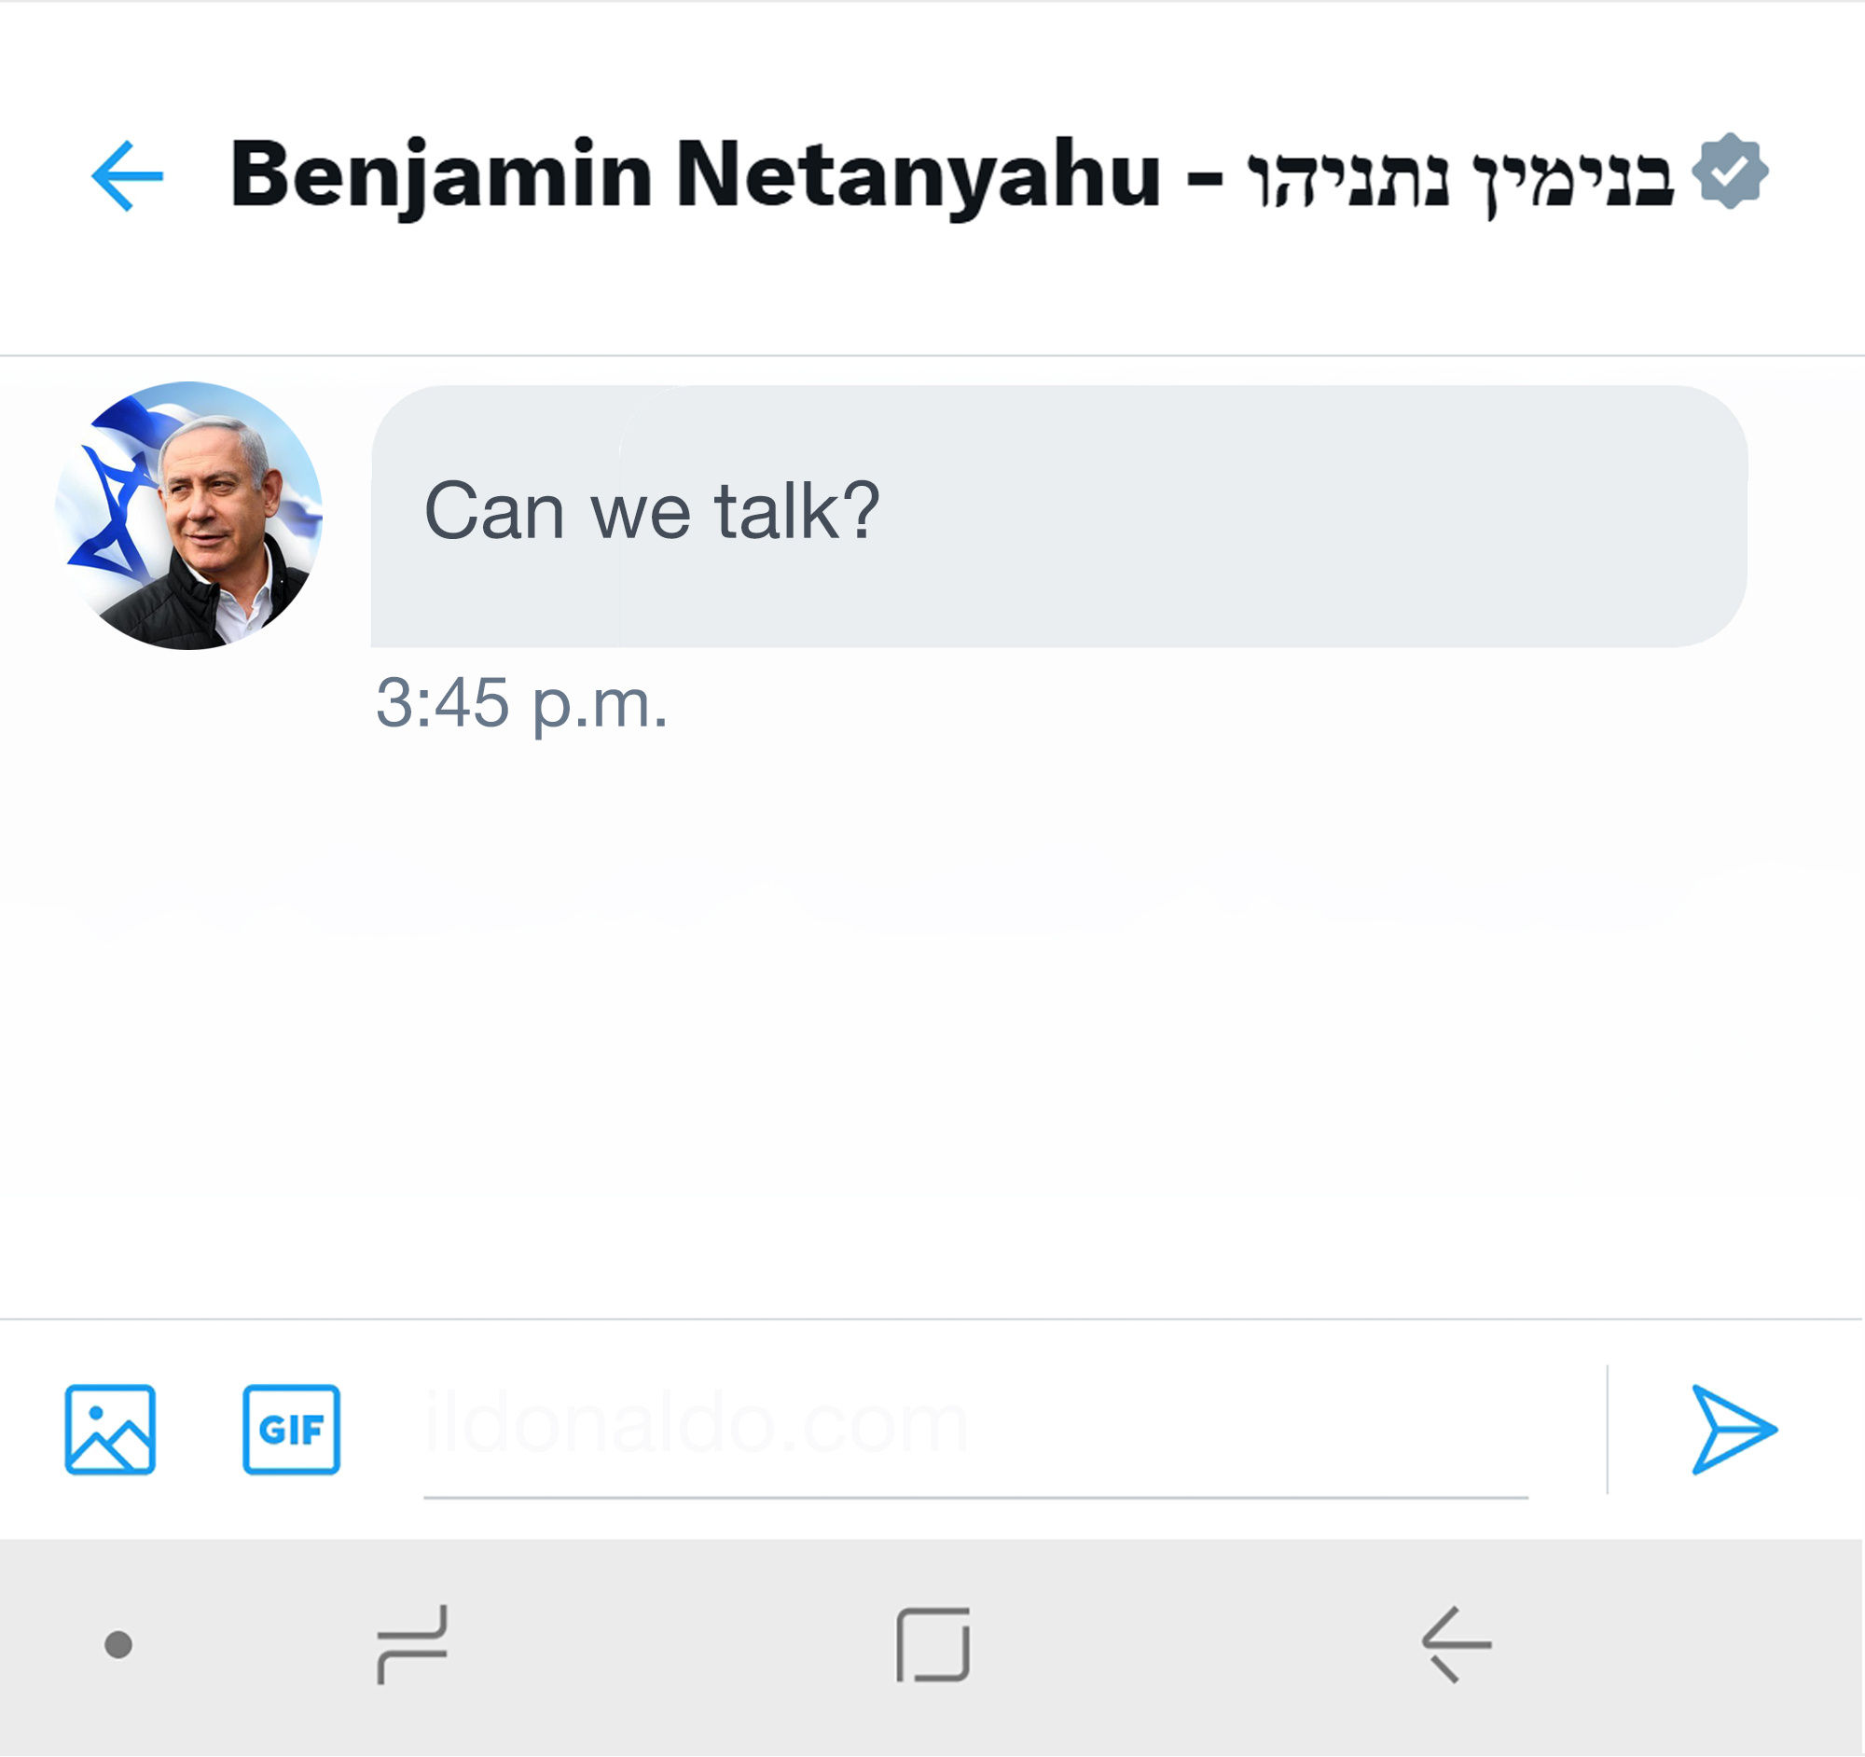Open the GIF picker

click(x=292, y=1430)
